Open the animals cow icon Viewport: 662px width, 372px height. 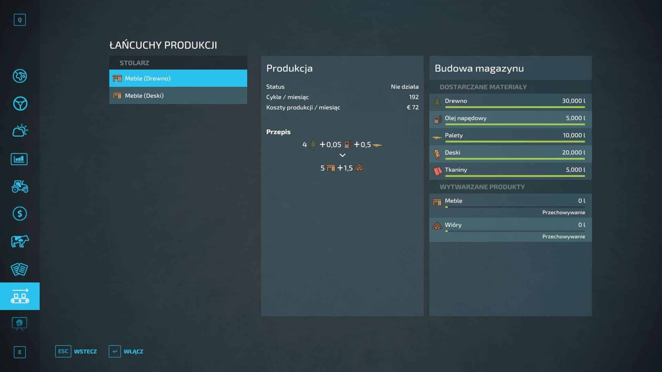[x=20, y=241]
